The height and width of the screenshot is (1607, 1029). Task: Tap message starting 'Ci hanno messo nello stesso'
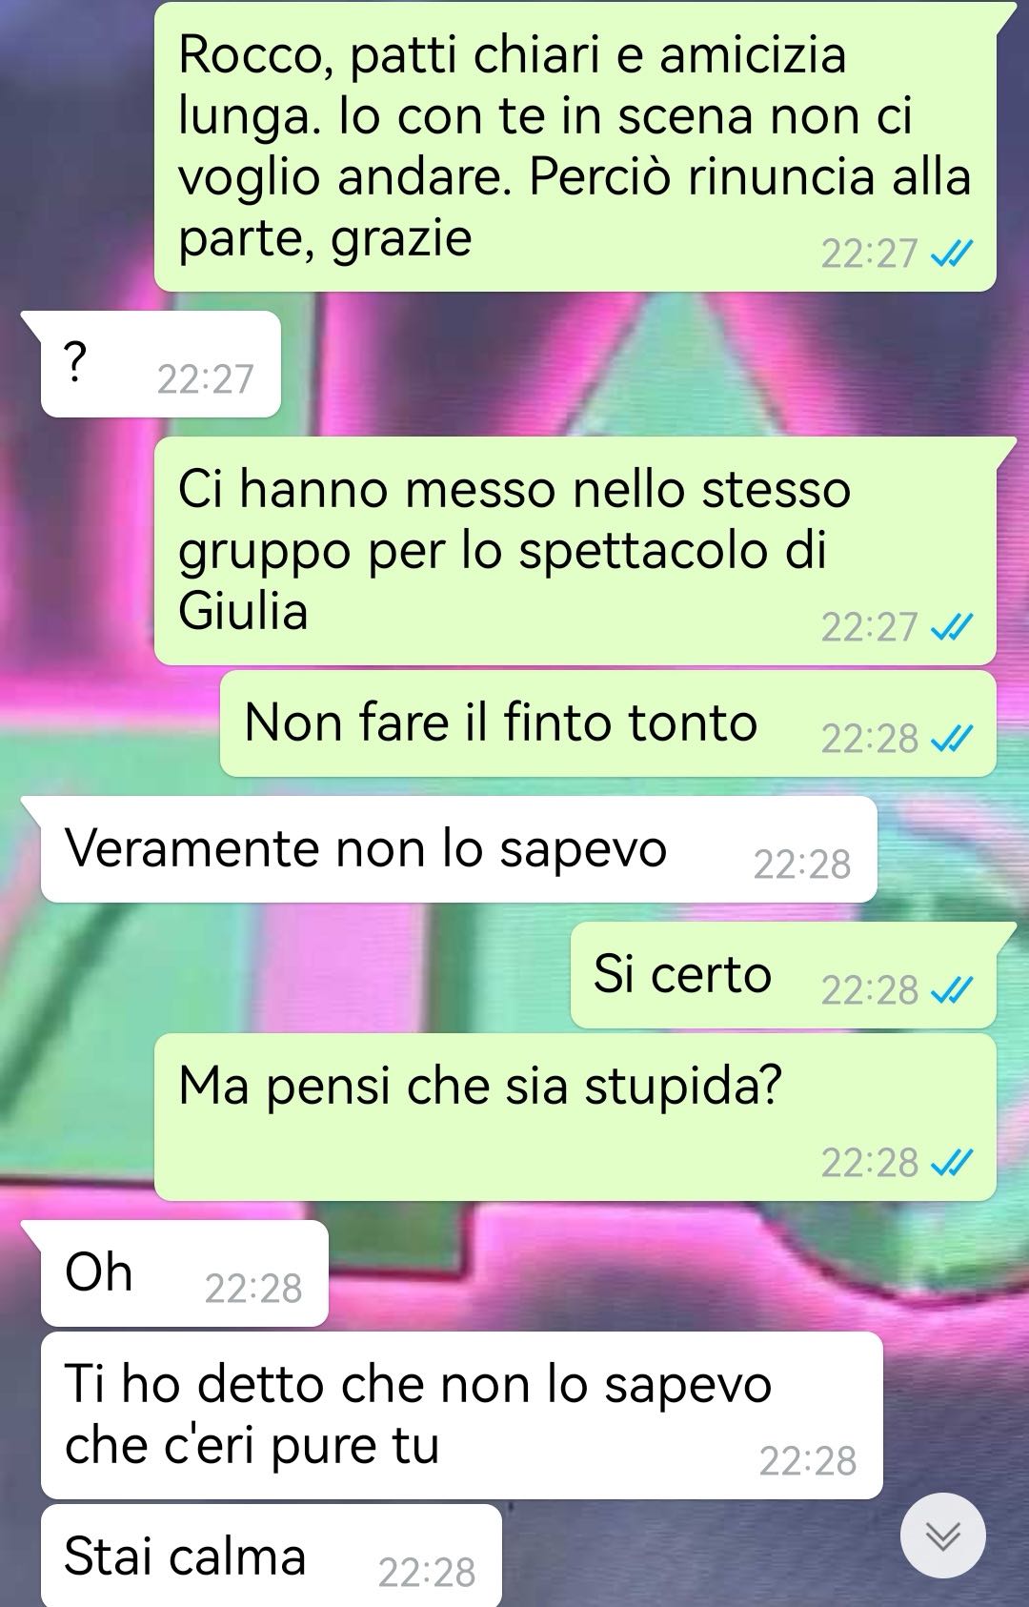(x=575, y=551)
